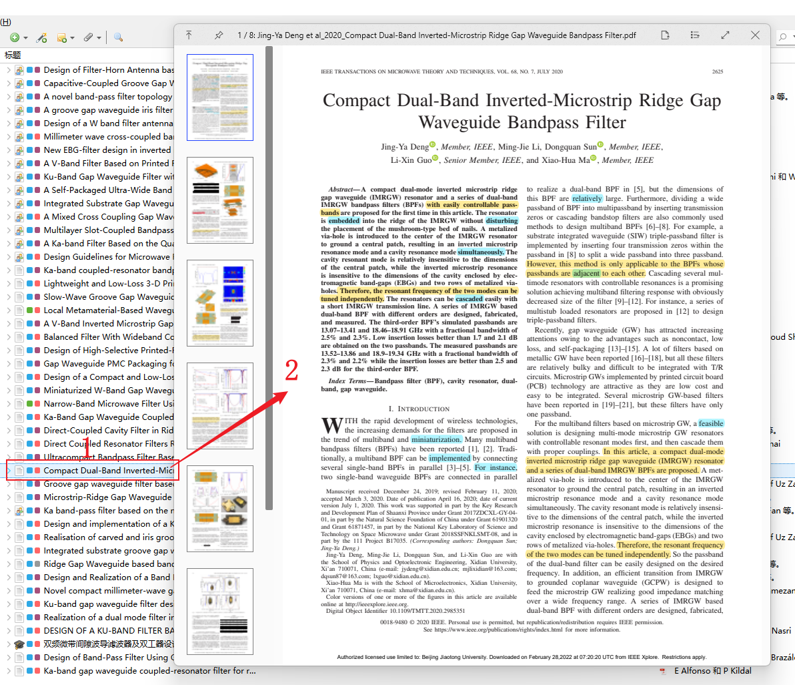Expand 'Ku-Band Gap Waveguide Filter' item
Screen dimensions: 795x685
click(8, 176)
